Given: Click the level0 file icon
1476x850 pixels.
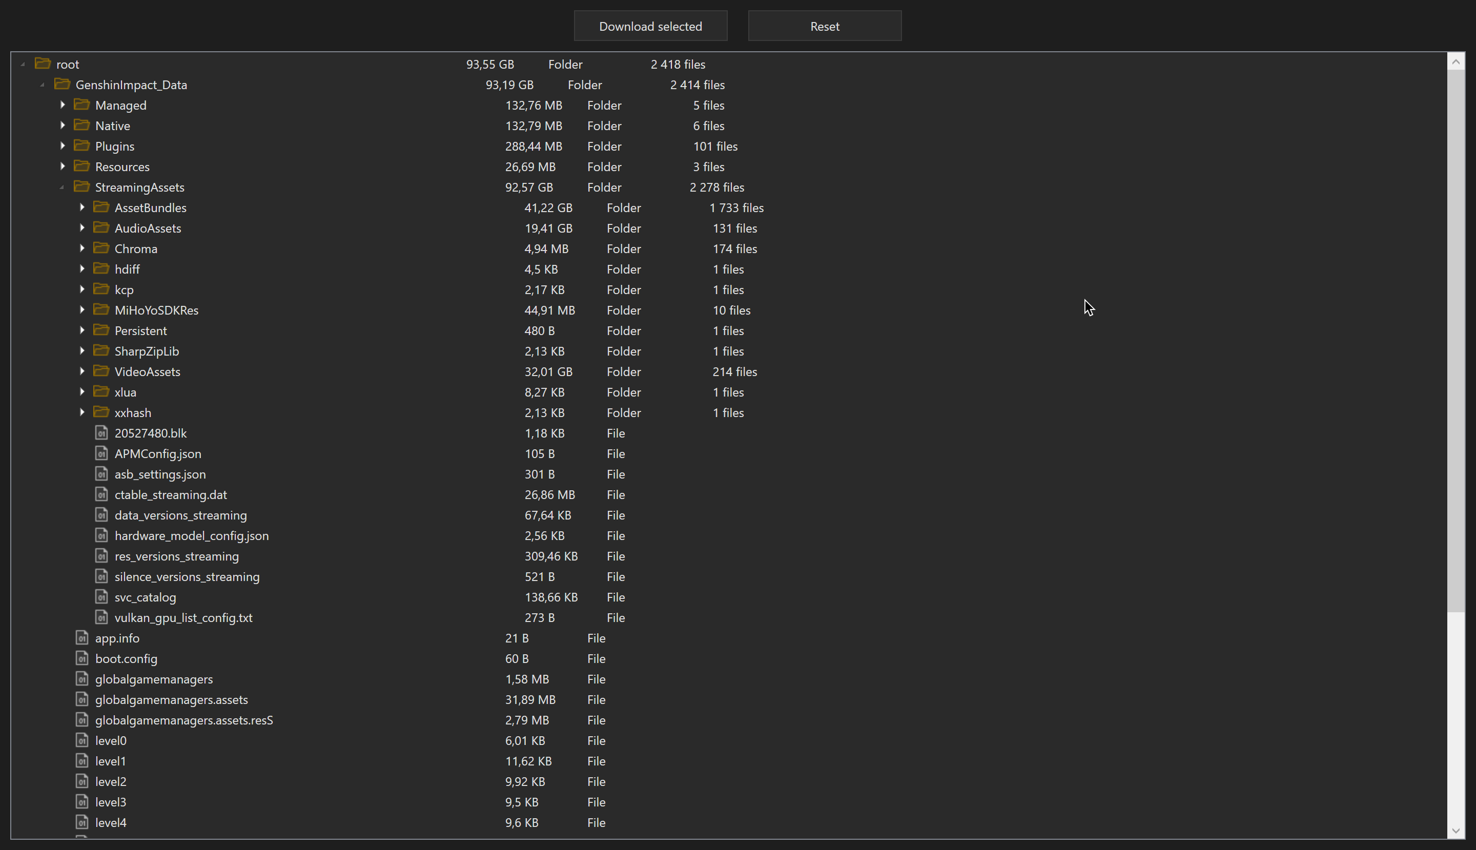Looking at the screenshot, I should 81,740.
